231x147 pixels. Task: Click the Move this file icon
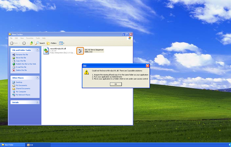14,58
